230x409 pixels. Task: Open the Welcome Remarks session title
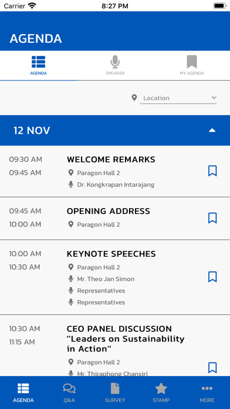[x=111, y=159]
